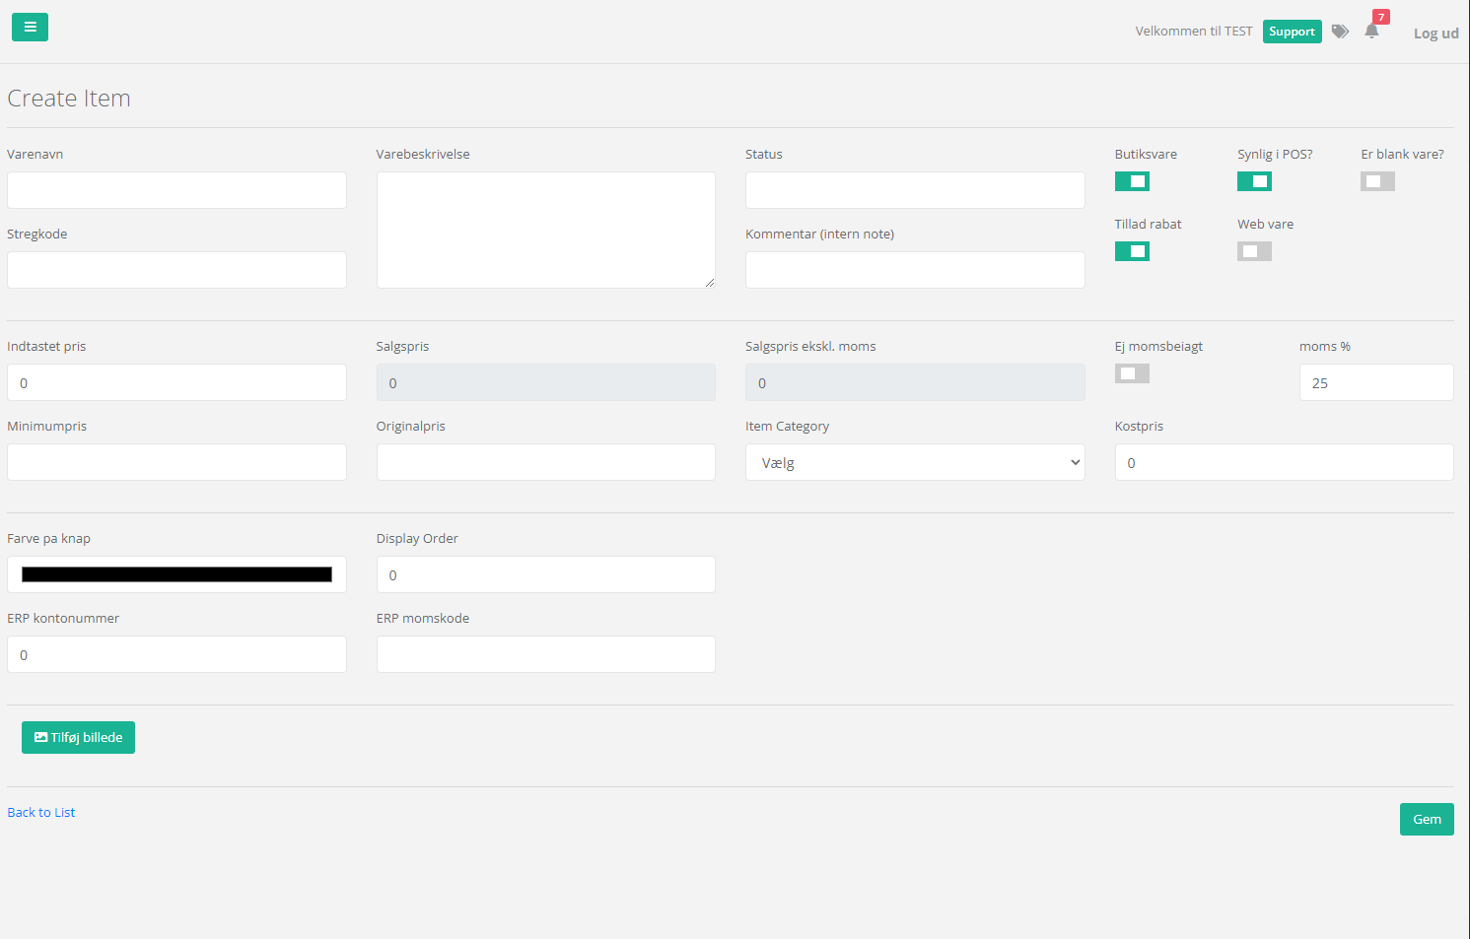This screenshot has width=1470, height=939.
Task: Toggle the Butiksvare switch
Action: 1132,181
